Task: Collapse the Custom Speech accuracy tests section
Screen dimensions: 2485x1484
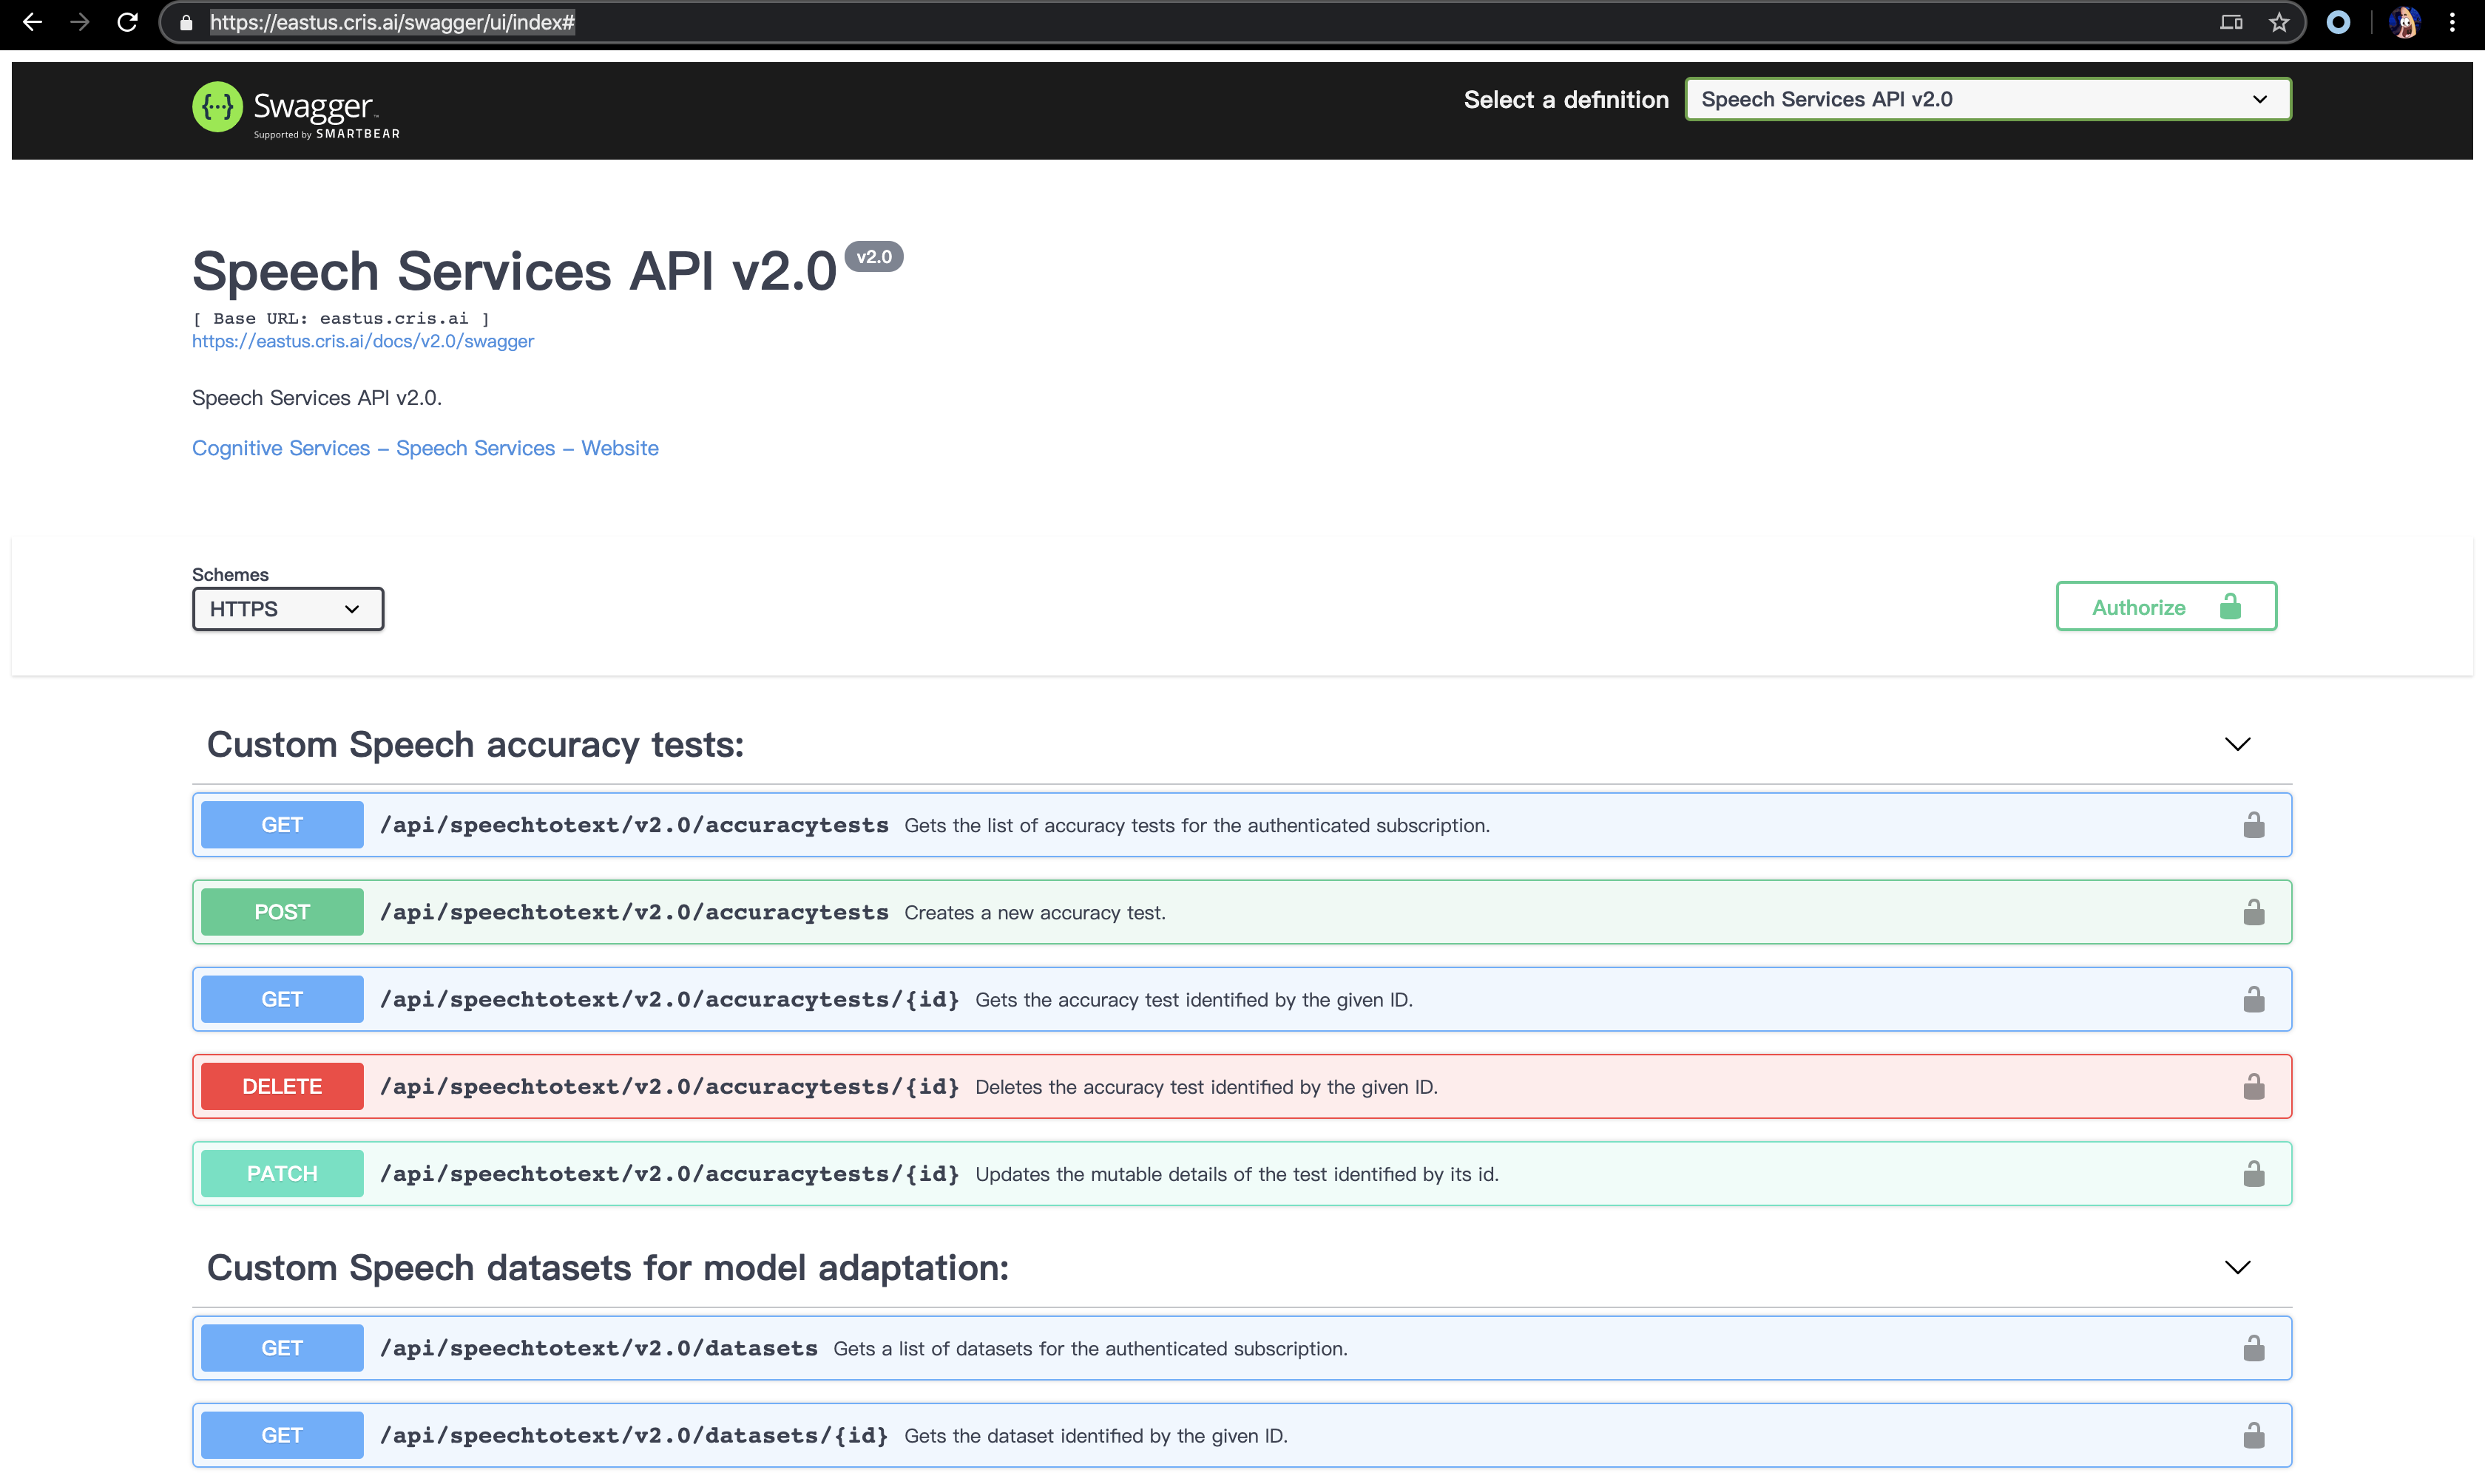Action: tap(2237, 744)
